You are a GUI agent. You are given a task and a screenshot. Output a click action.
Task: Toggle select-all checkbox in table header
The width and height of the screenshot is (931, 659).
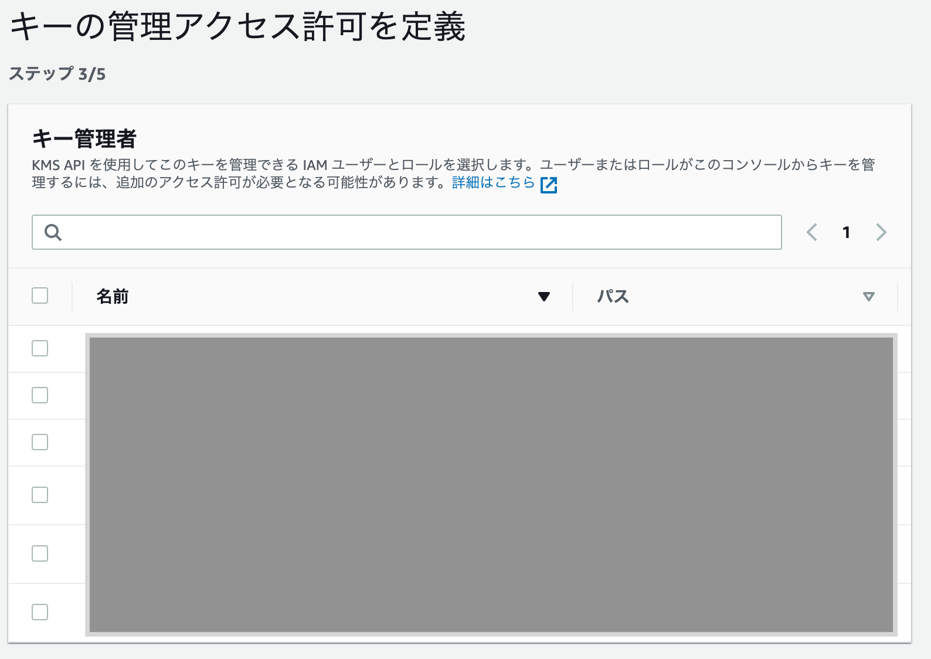40,295
